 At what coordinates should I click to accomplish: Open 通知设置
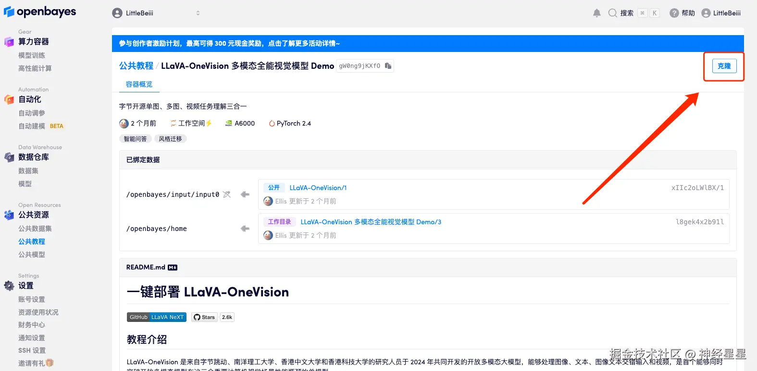32,338
